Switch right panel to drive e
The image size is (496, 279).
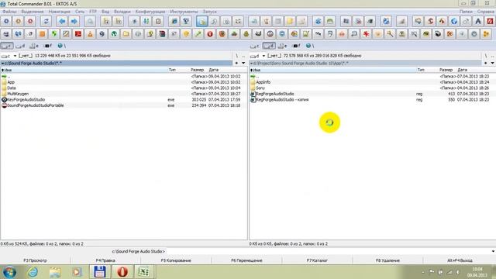click(282, 46)
